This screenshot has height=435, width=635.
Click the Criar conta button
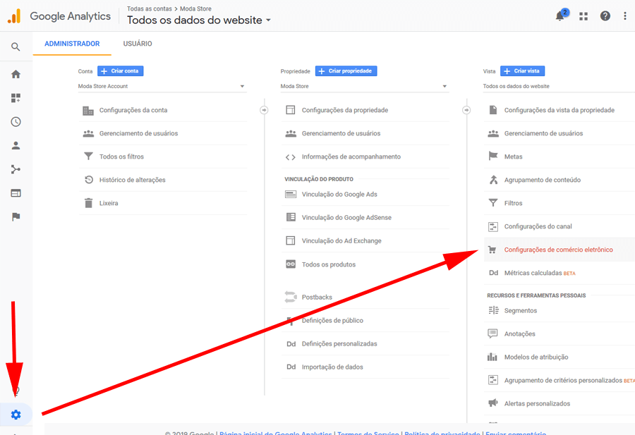(120, 71)
